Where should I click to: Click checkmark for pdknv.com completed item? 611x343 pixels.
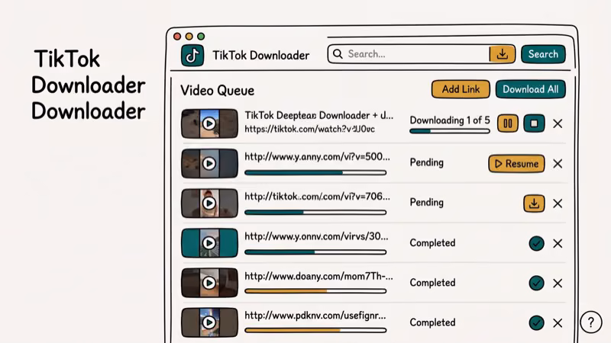click(537, 322)
